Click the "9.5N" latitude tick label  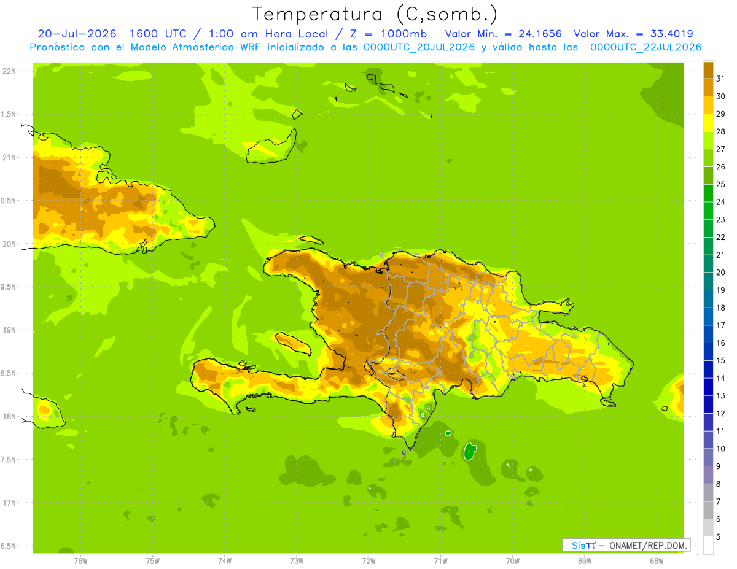tap(9, 287)
